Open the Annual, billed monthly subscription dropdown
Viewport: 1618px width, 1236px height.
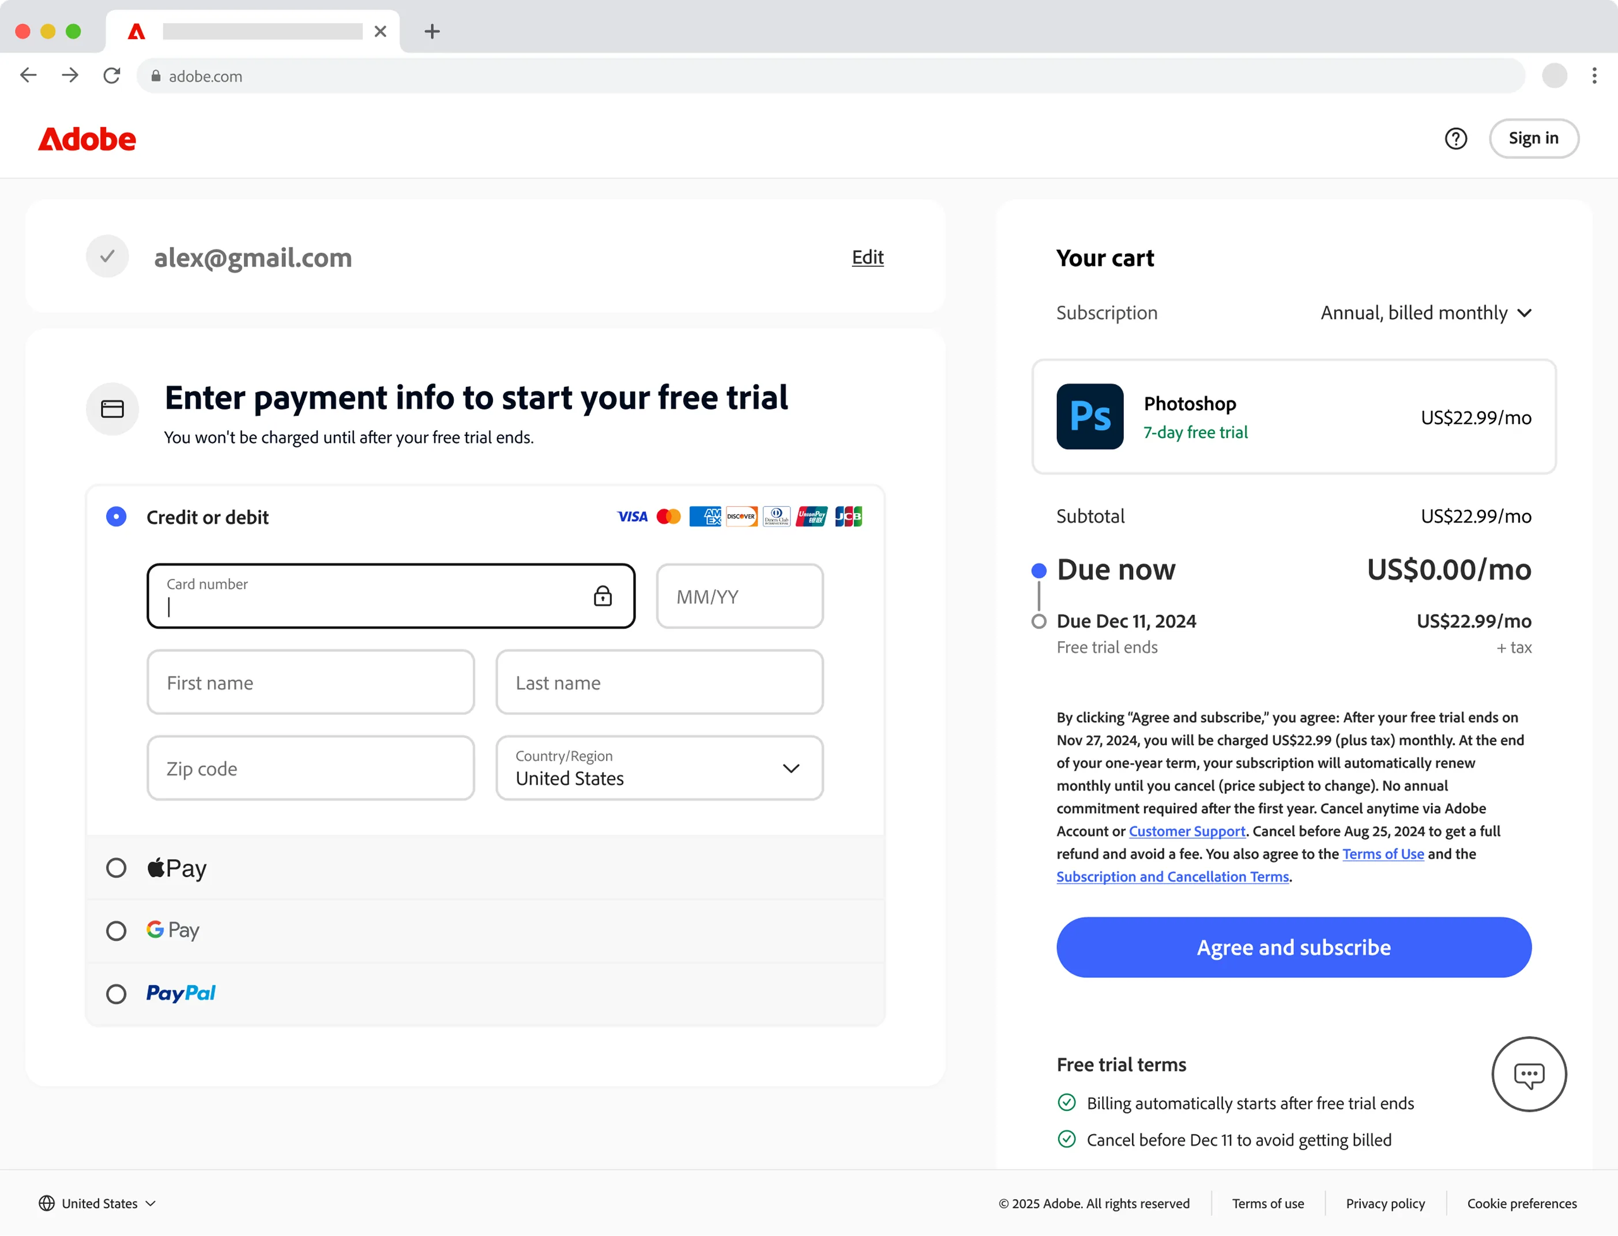tap(1426, 314)
